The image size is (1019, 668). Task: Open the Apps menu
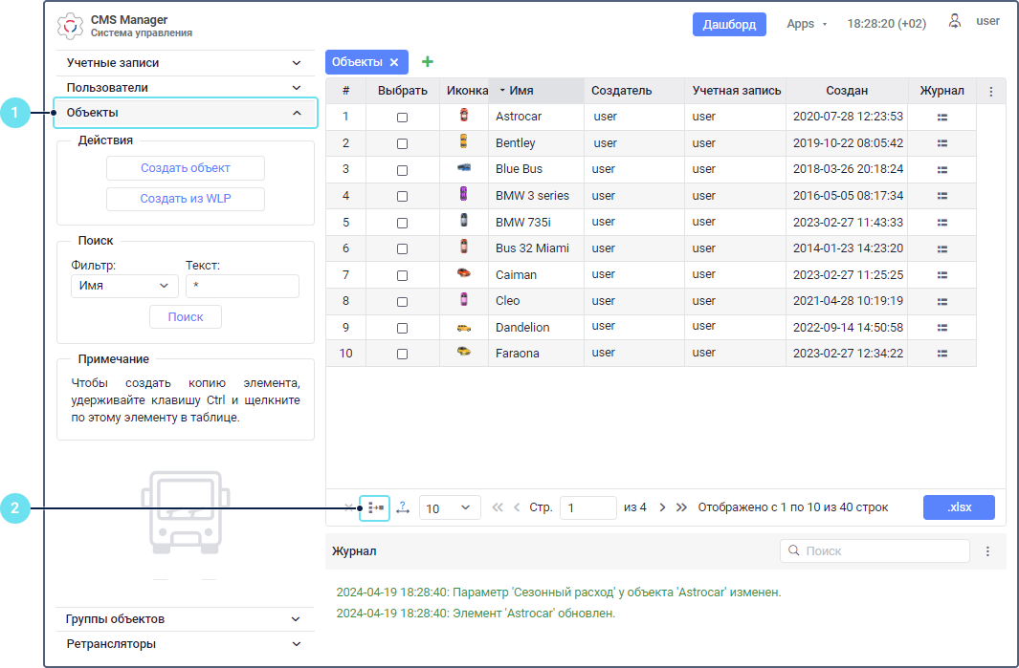tap(807, 24)
